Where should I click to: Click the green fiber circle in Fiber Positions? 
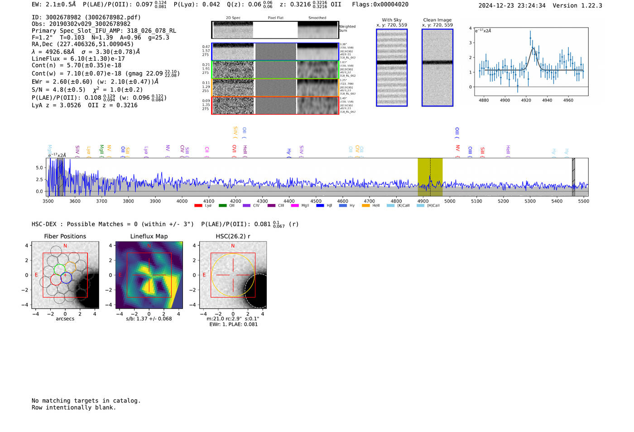[60, 269]
